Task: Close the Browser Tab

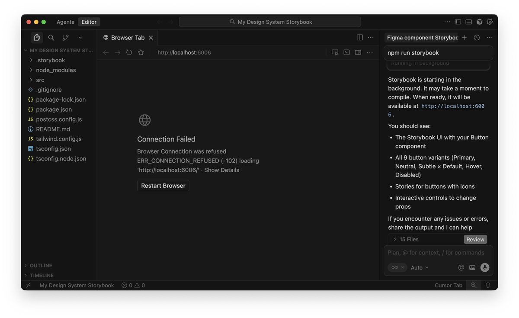Action: coord(151,38)
